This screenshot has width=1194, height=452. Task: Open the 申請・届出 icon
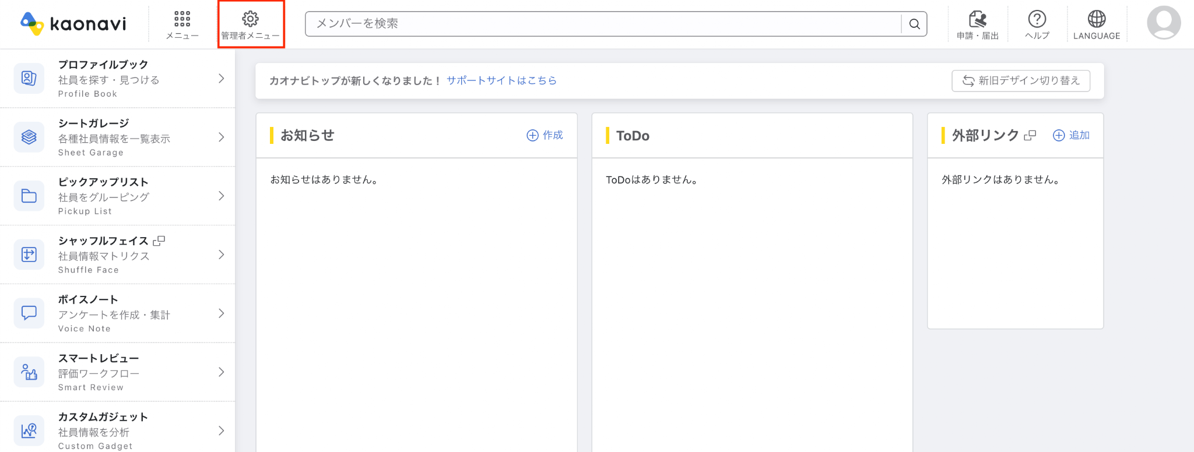pyautogui.click(x=978, y=19)
